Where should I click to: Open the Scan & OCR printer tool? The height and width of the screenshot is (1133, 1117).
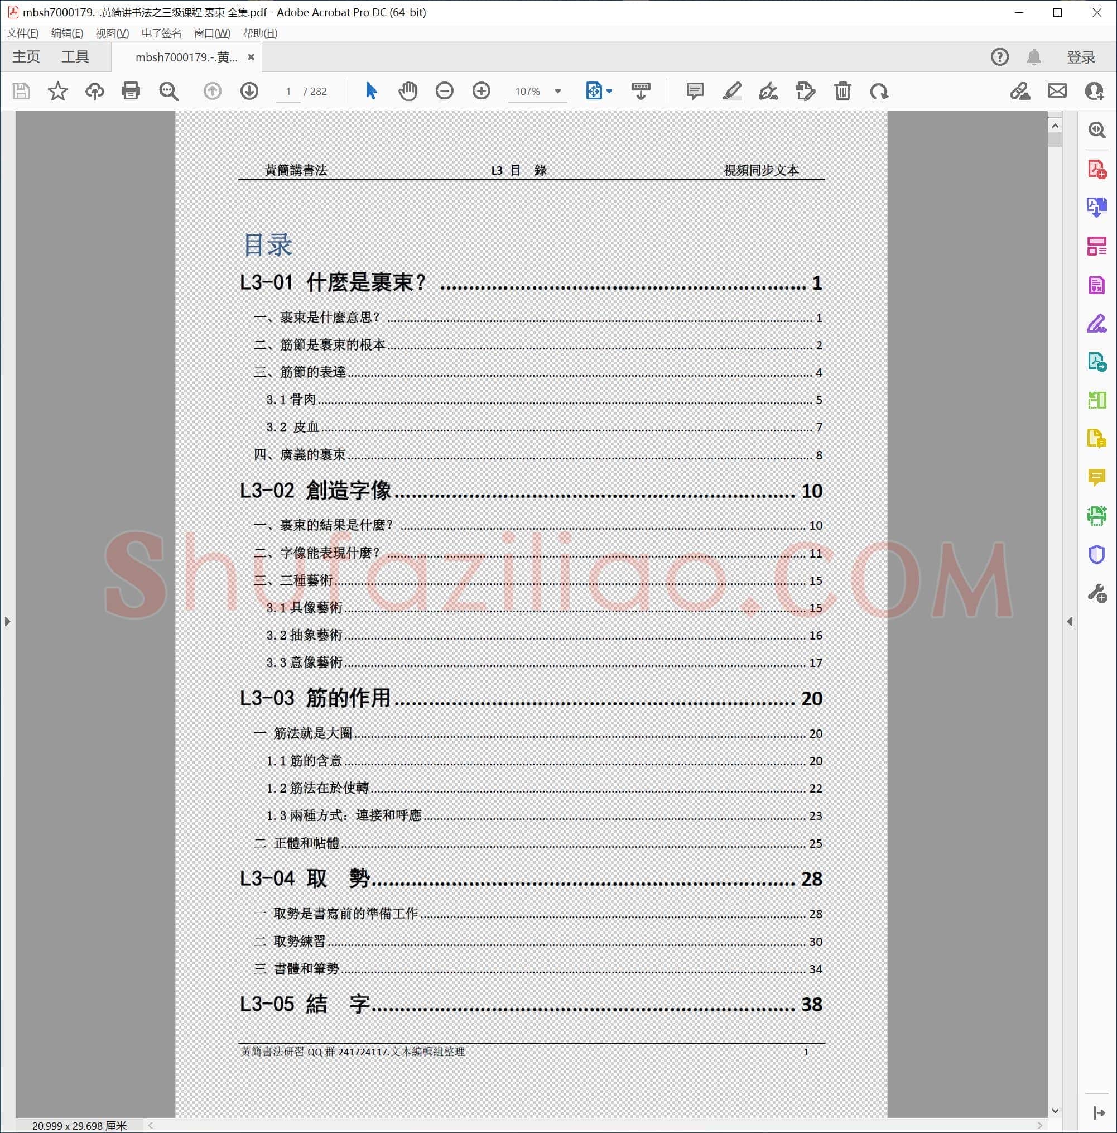point(1097,516)
